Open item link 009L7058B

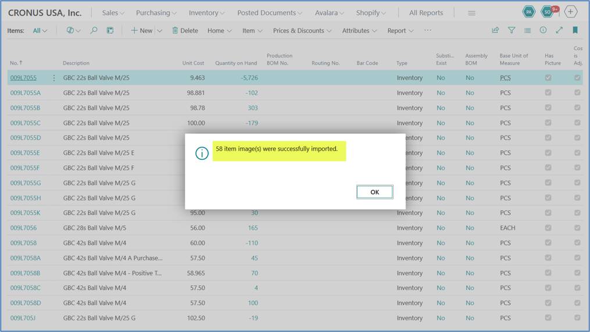click(x=25, y=273)
